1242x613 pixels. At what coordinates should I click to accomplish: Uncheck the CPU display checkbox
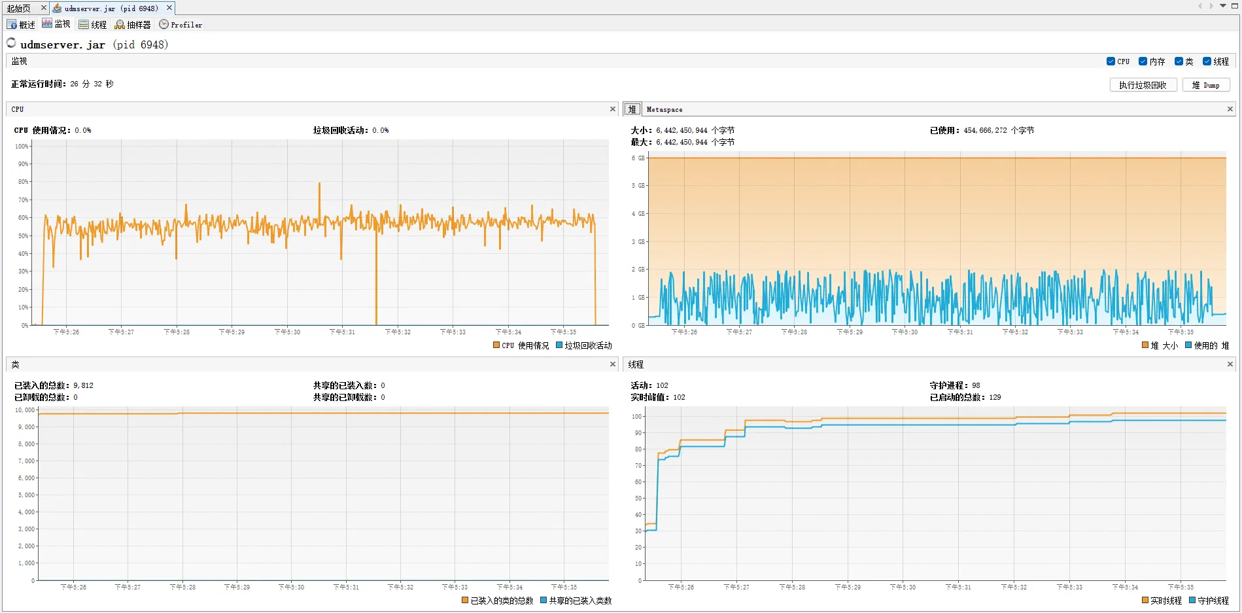point(1111,61)
